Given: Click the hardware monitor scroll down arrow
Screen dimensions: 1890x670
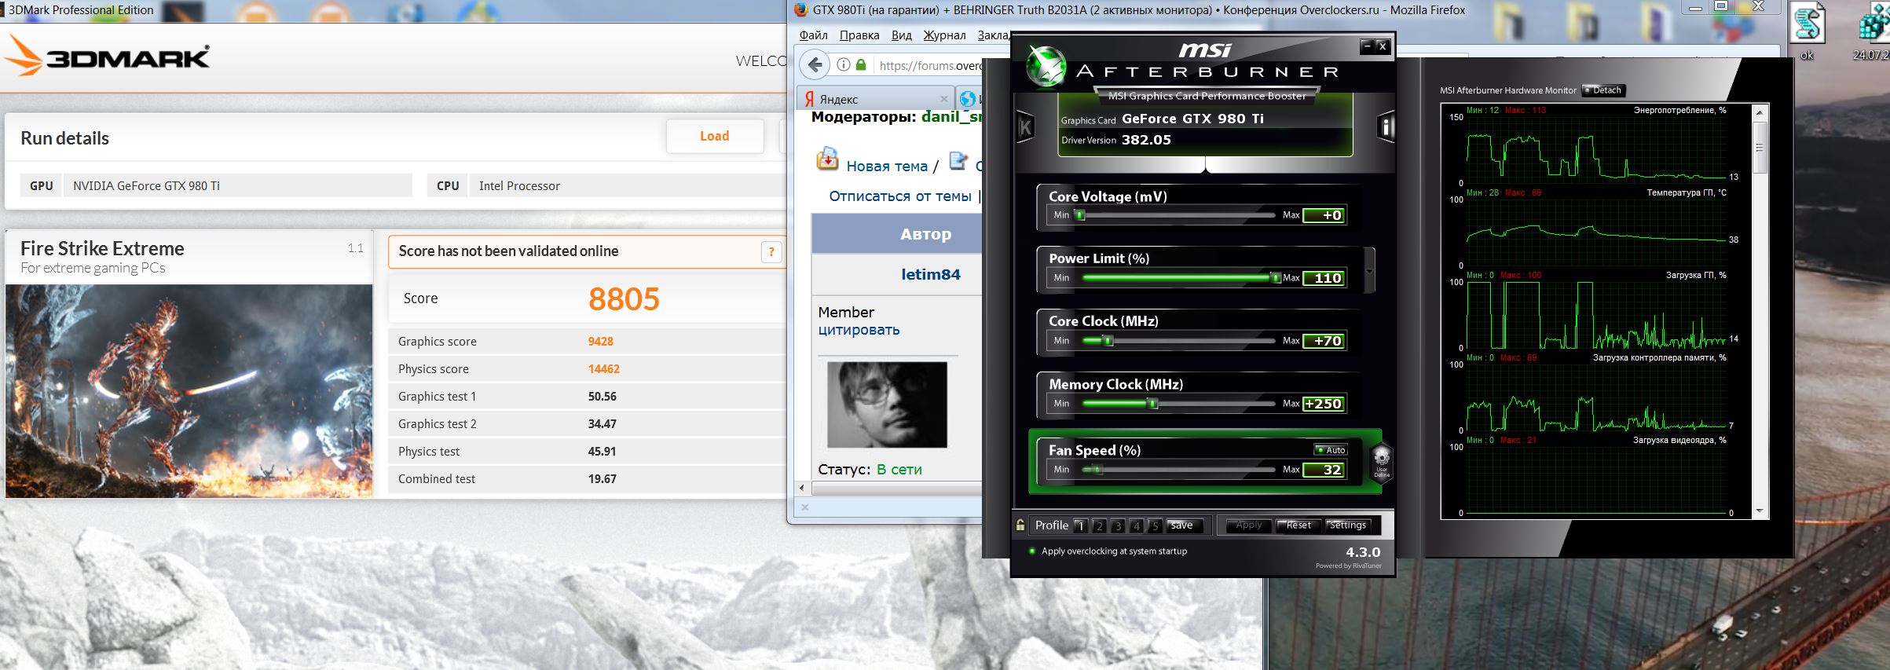Looking at the screenshot, I should [x=1760, y=511].
